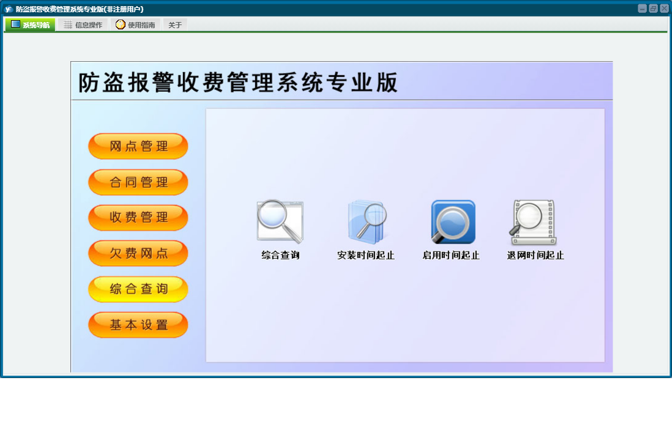Viewport: 672px width, 438px height.
Task: Click the 启用时间起止 label text
Action: (451, 255)
